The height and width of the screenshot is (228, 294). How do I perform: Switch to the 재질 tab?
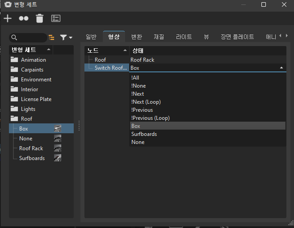(159, 37)
